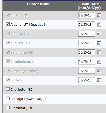Screen dimensions: 106x113
Task: Uncheck the Albany, UT [Inactive] checkbox
Action: point(8,24)
